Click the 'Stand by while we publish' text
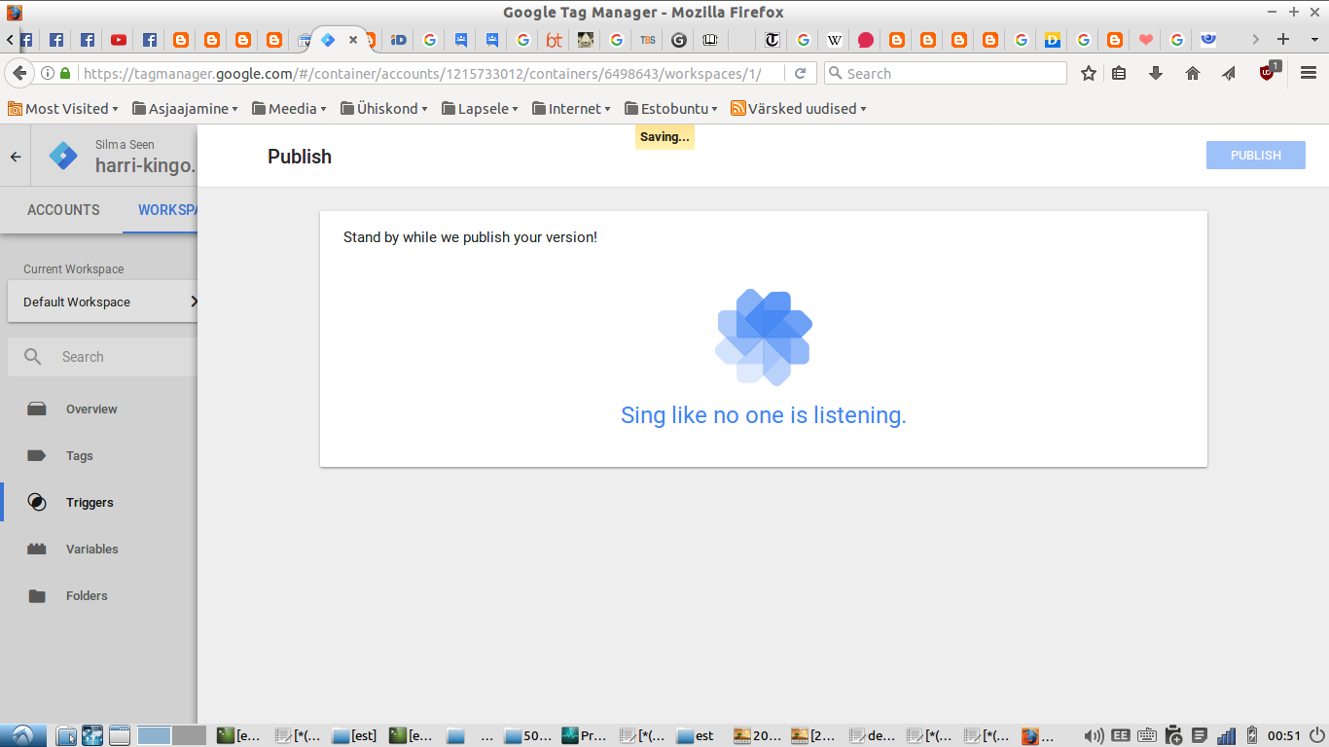 [x=470, y=237]
